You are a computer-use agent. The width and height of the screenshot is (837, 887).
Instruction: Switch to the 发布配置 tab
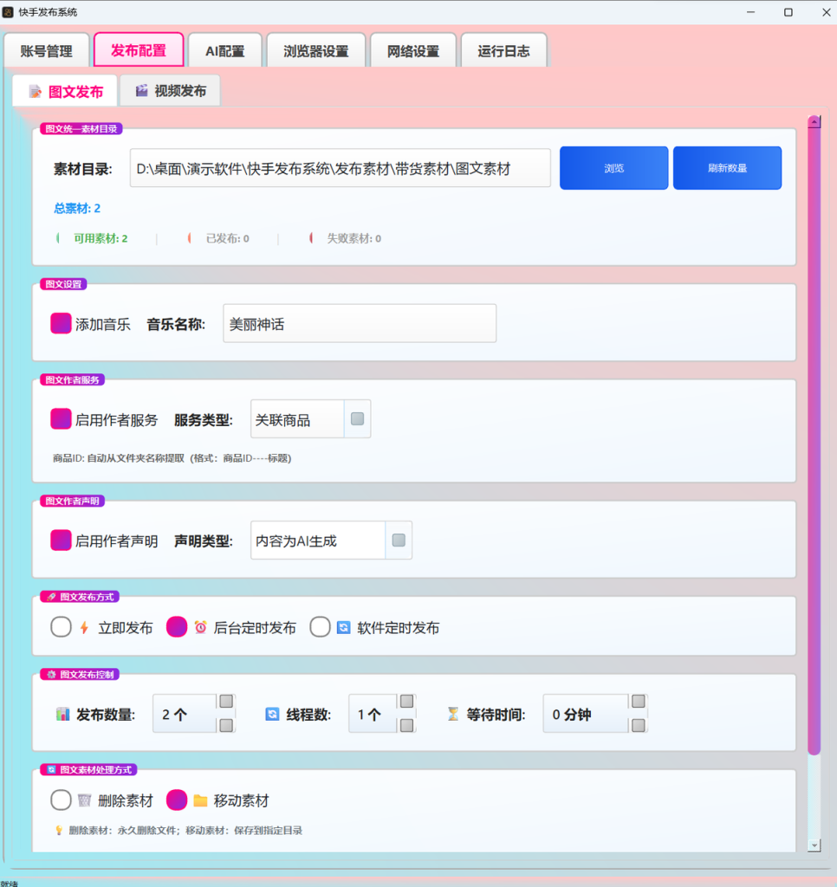pyautogui.click(x=139, y=50)
